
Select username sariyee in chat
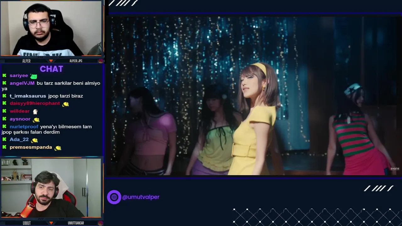click(19, 76)
